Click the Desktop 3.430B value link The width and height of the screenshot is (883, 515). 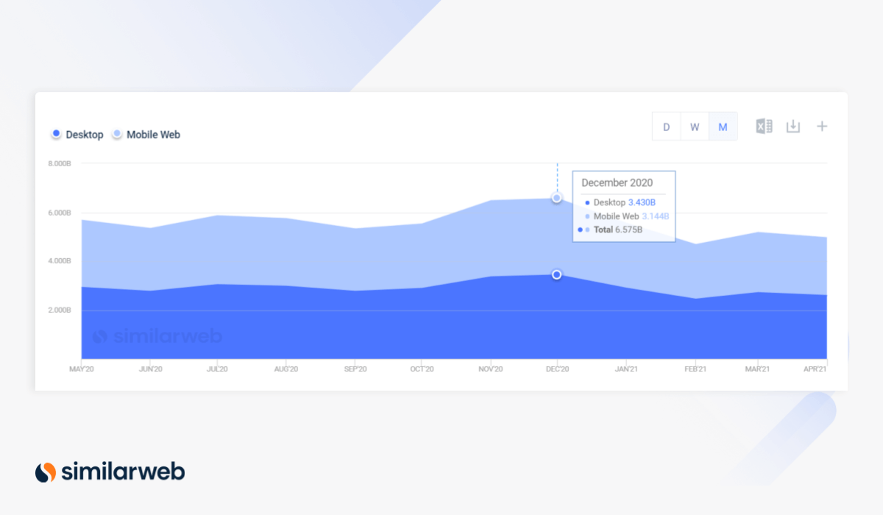point(642,202)
